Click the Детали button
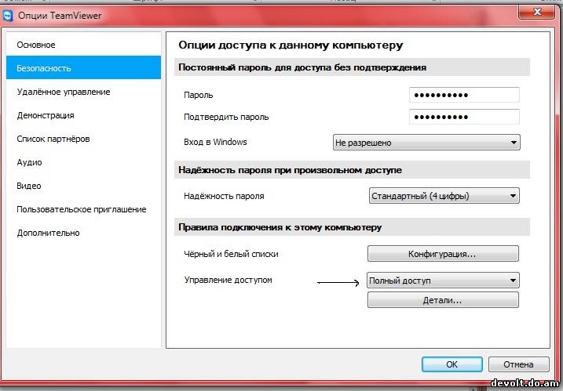The width and height of the screenshot is (563, 391). pos(443,300)
